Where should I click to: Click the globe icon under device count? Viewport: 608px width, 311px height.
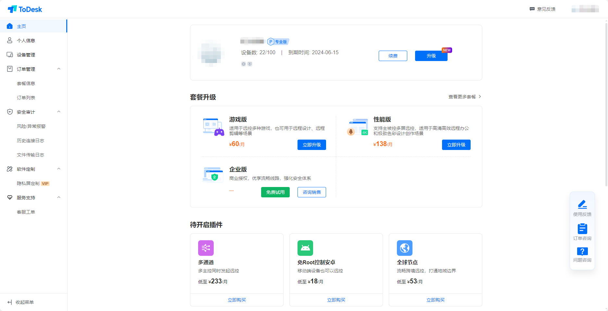click(x=244, y=64)
